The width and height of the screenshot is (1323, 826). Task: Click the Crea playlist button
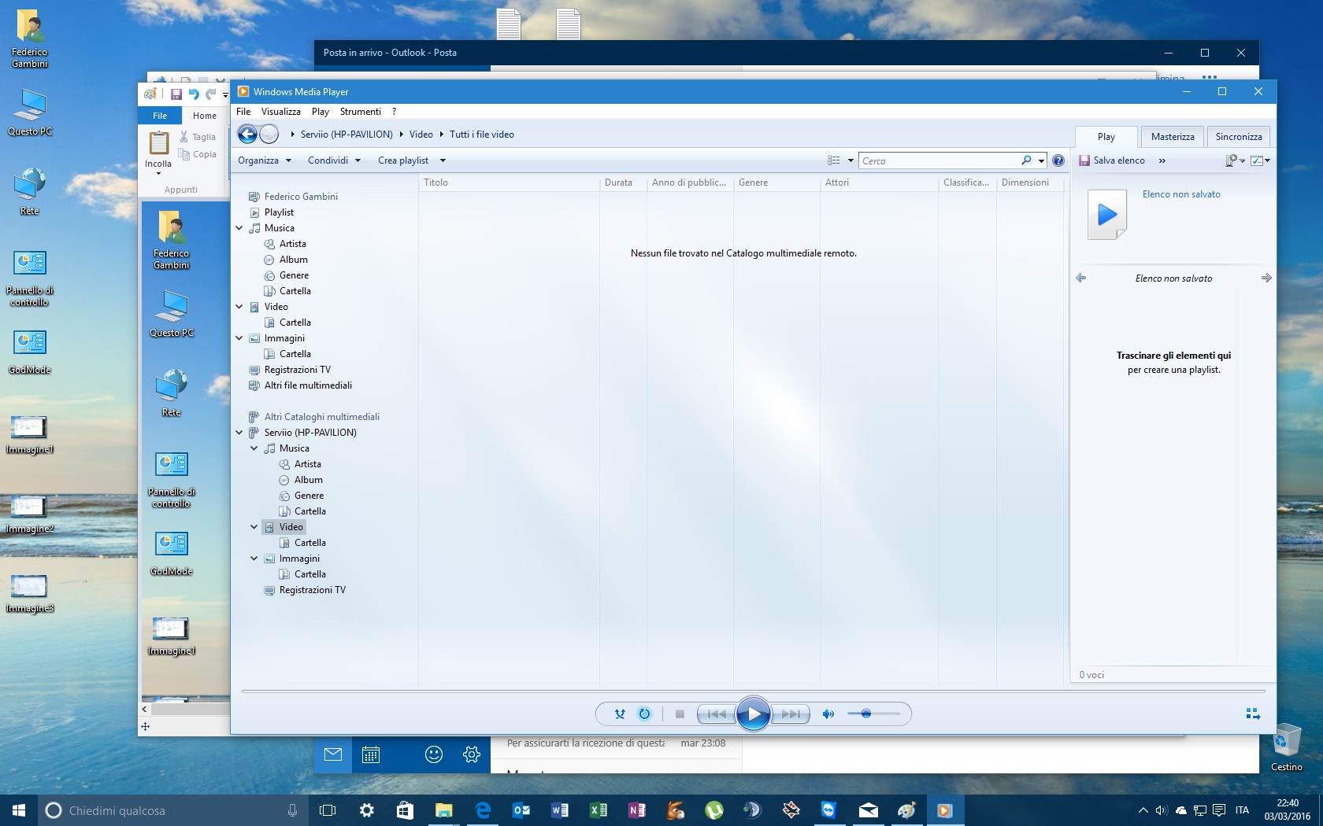coord(403,160)
